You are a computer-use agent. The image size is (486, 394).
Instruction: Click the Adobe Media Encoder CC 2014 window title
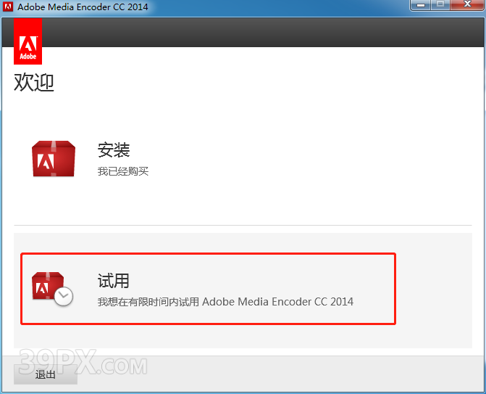pyautogui.click(x=83, y=7)
